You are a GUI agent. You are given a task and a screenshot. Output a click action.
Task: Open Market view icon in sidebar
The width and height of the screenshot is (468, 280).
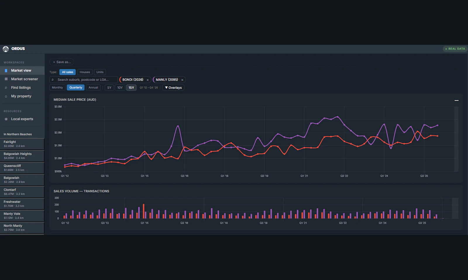tap(6, 71)
